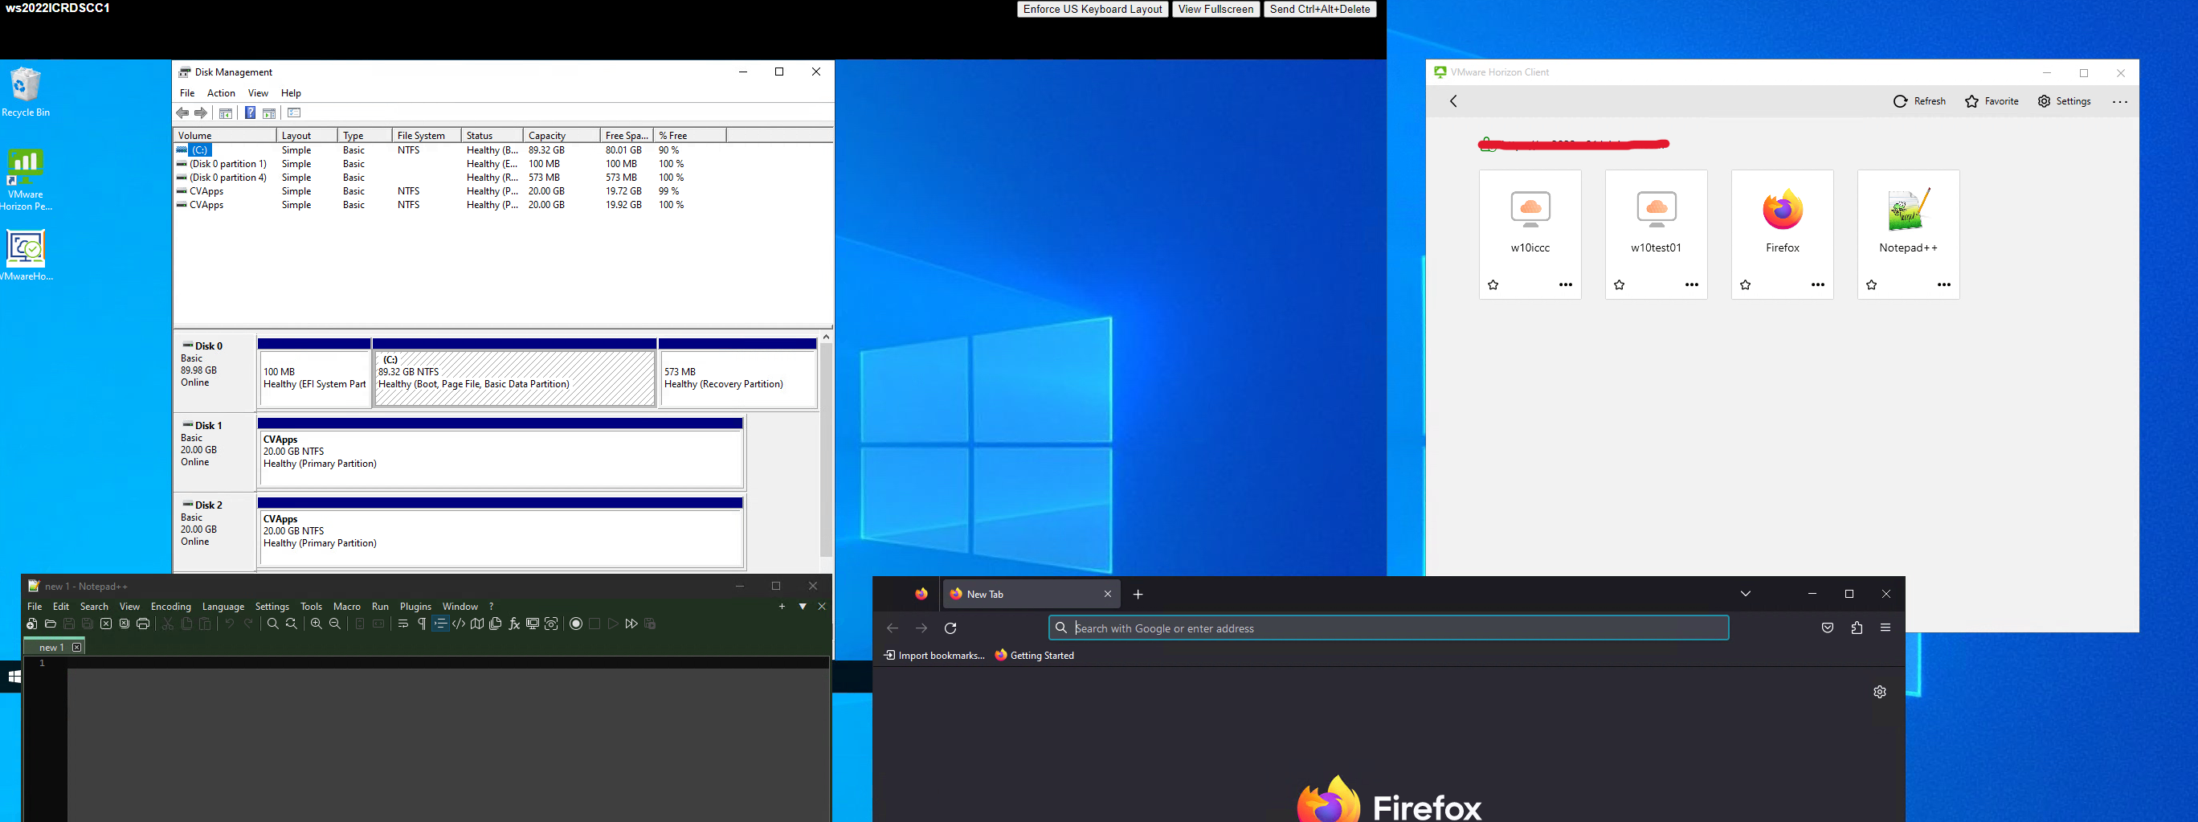Click the Replace icon in Notepad++ toolbar
The width and height of the screenshot is (2198, 822).
click(x=292, y=624)
